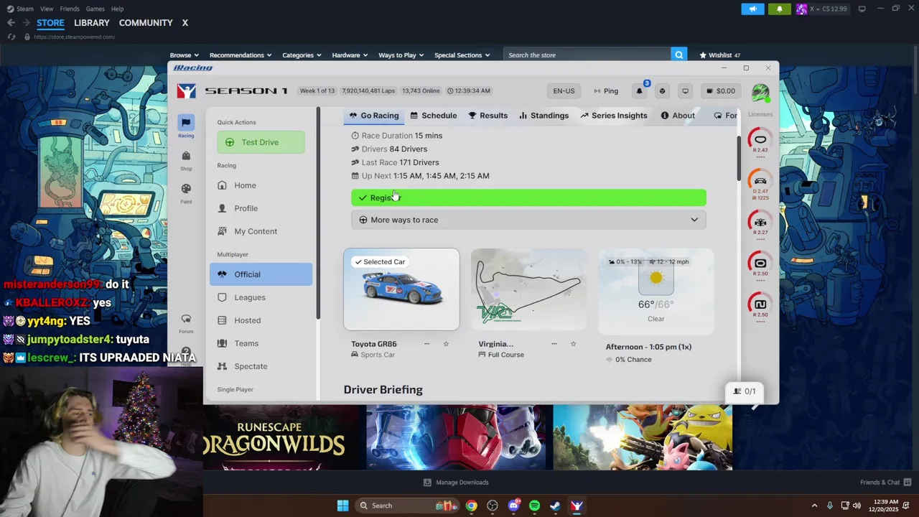Viewport: 919px width, 517px height.
Task: Open the Racing section in iRacing rail
Action: pyautogui.click(x=186, y=126)
